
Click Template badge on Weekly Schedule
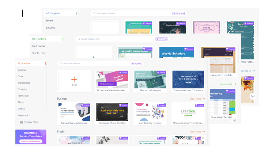click(x=189, y=49)
